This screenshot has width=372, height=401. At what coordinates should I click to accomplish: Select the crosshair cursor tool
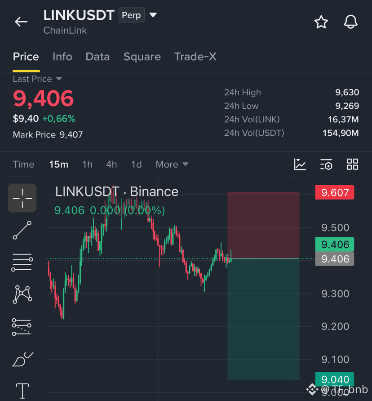coord(22,198)
